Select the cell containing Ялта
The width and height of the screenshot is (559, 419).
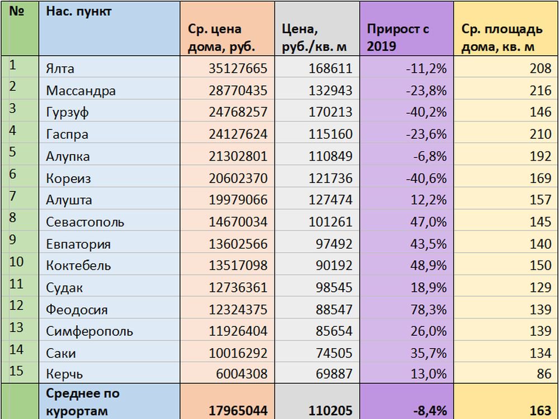click(x=60, y=69)
